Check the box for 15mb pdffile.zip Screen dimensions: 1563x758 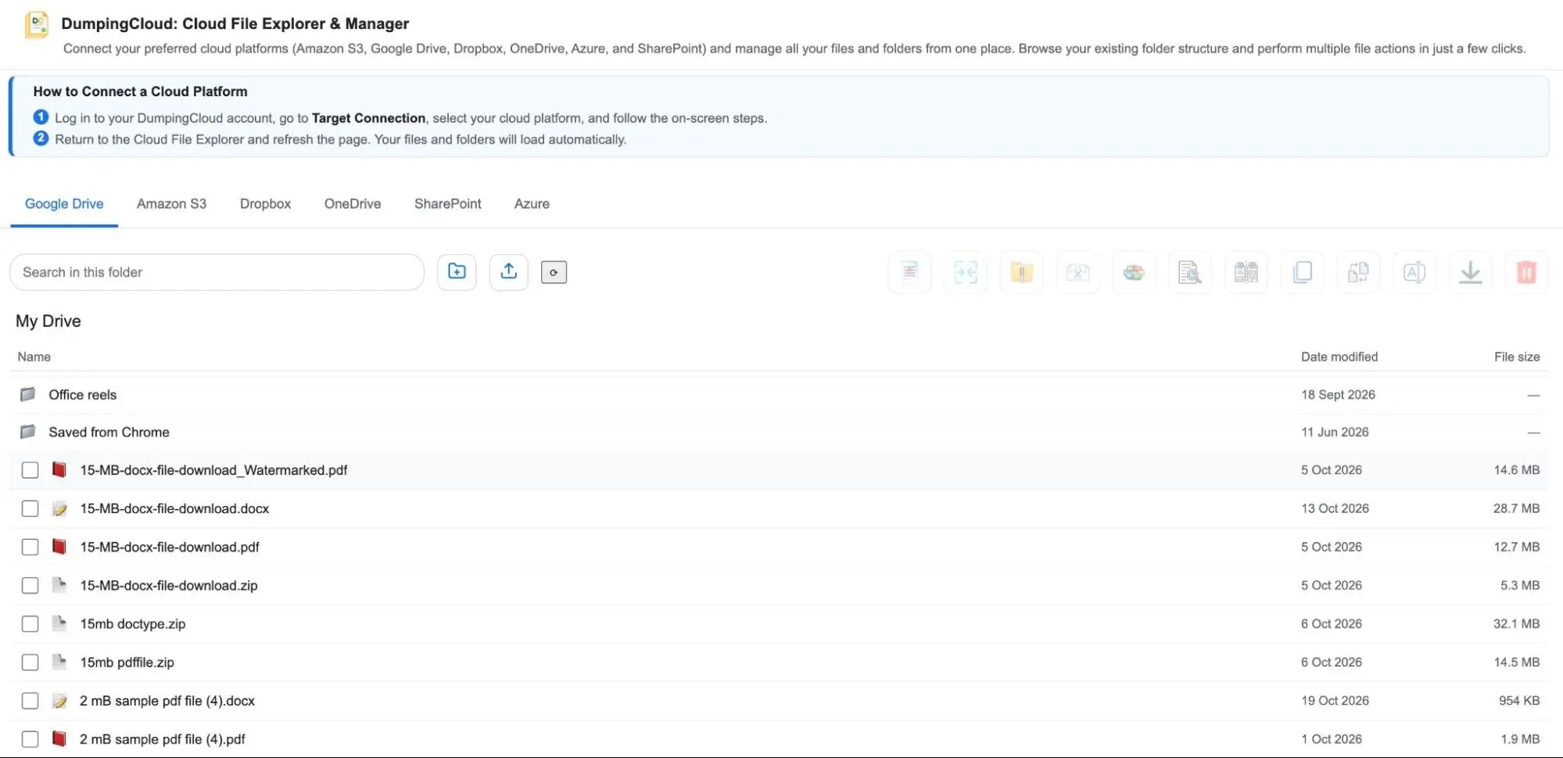pos(30,662)
